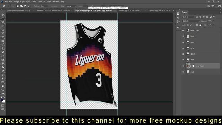Screen dimensions: 222x125
Task: Filter layers by type layers icon
Action: click(x=204, y=17)
